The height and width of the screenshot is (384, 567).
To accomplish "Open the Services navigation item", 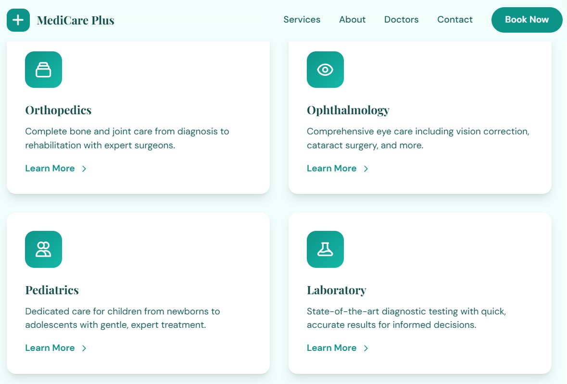I will (x=302, y=20).
